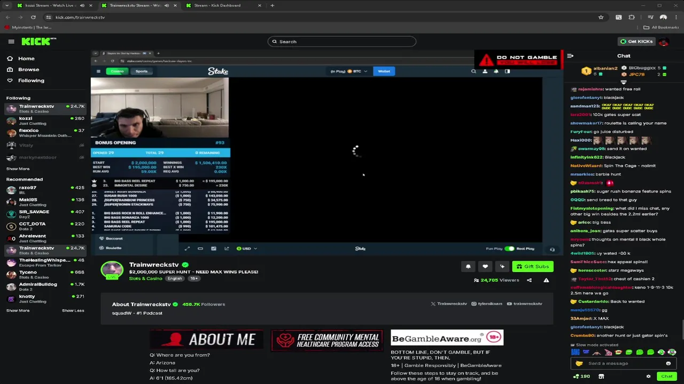Click Instagram link tylerniknam

click(487, 303)
